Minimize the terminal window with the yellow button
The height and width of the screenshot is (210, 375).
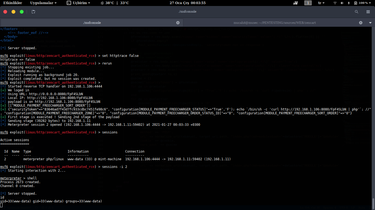pyautogui.click(x=13, y=12)
